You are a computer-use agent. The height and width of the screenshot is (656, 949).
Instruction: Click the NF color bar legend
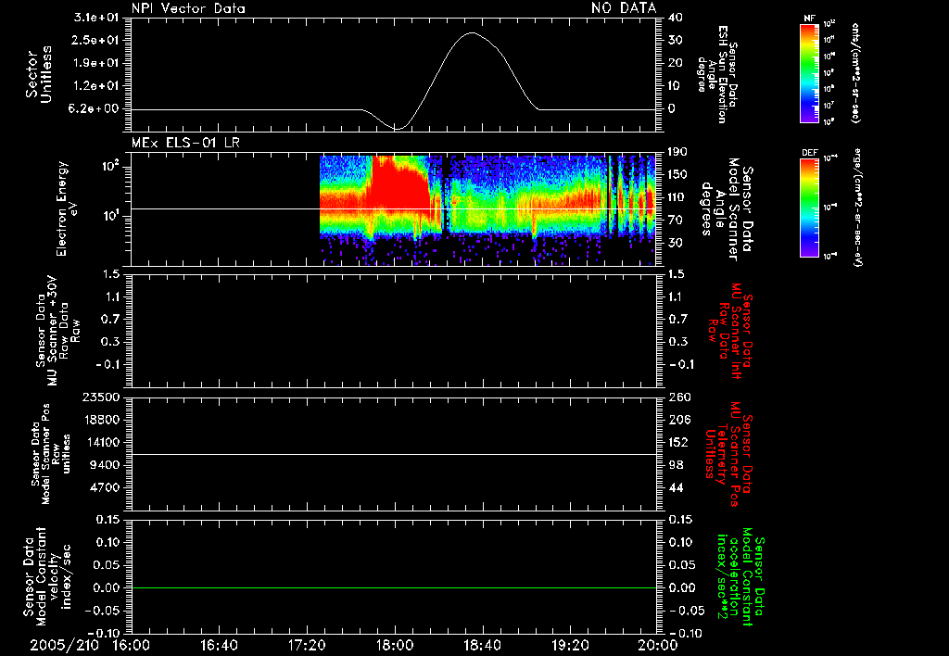click(809, 72)
